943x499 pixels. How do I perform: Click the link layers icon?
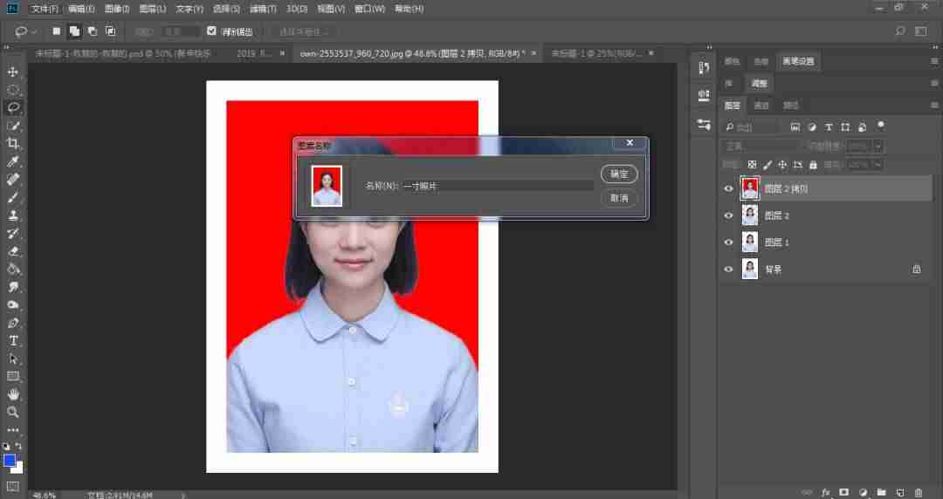point(807,492)
